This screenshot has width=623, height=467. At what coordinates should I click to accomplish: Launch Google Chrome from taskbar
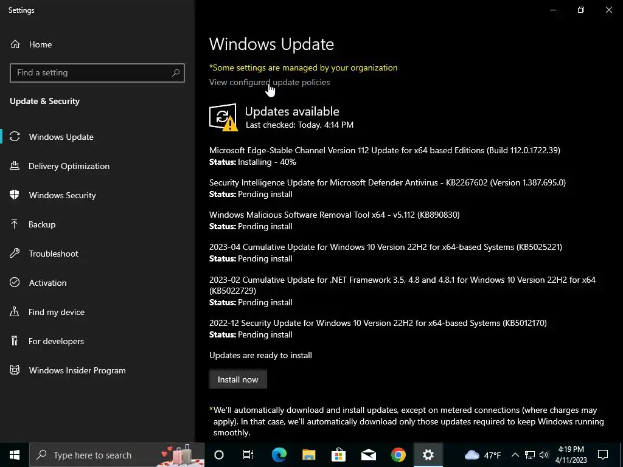coord(398,455)
